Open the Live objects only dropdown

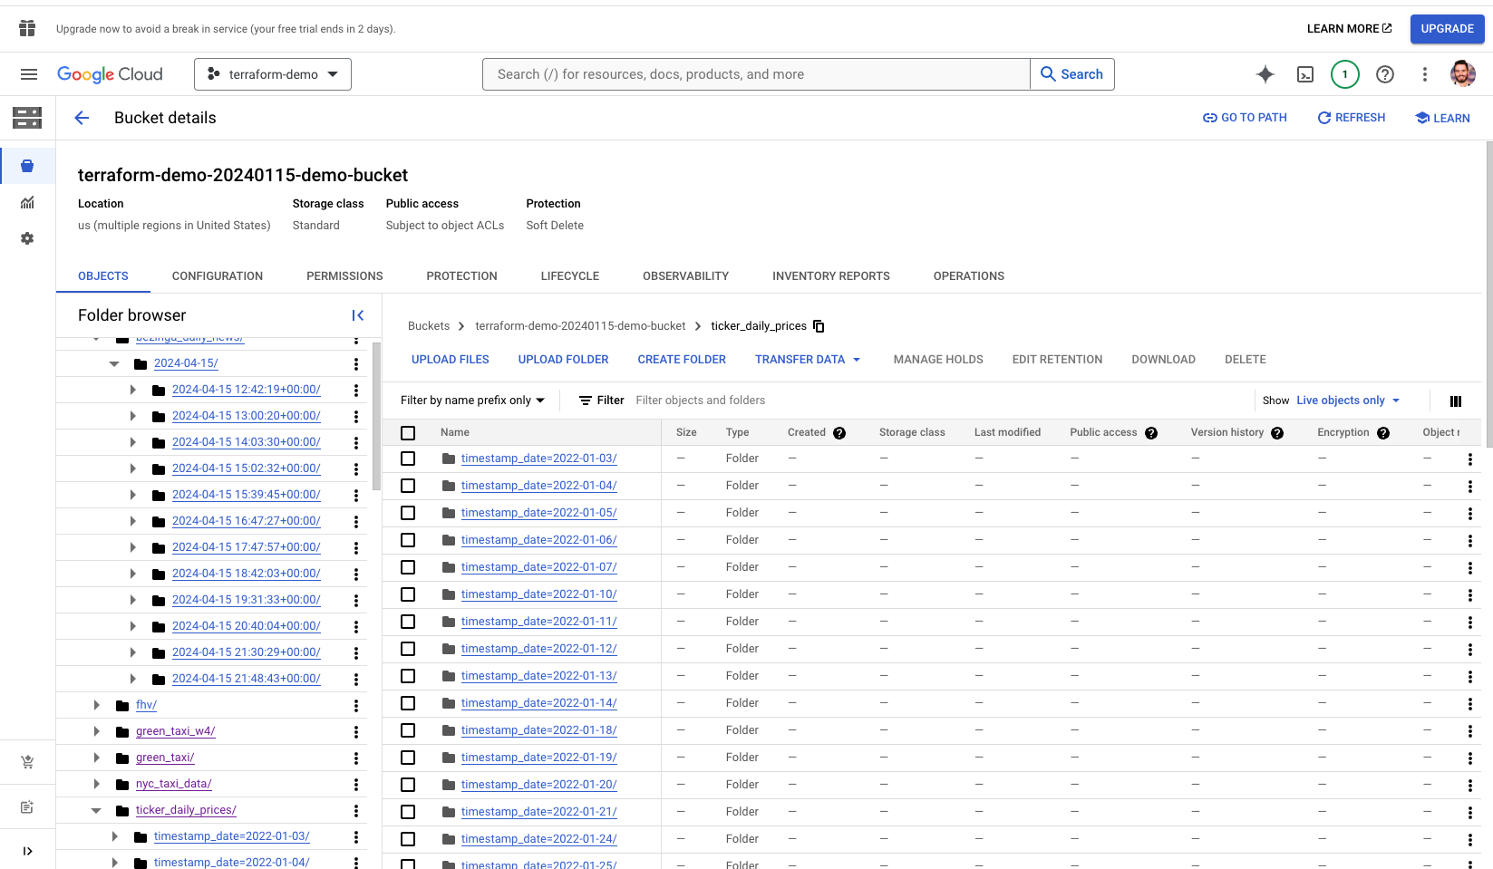pos(1348,401)
